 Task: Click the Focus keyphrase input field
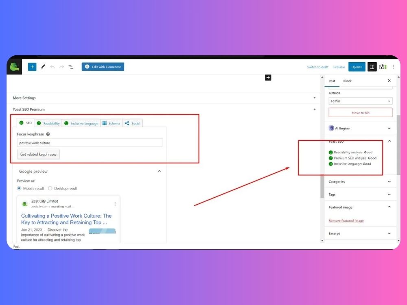coord(90,143)
